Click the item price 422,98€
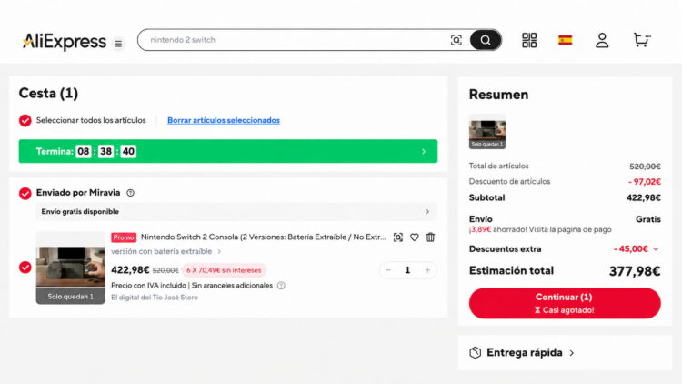Image resolution: width=682 pixels, height=384 pixels. tap(130, 270)
